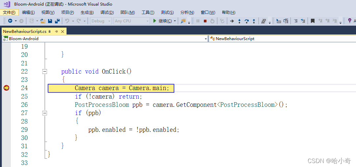Click the Step Out up-arrow icon
The height and width of the screenshot is (167, 356).
tap(254, 21)
